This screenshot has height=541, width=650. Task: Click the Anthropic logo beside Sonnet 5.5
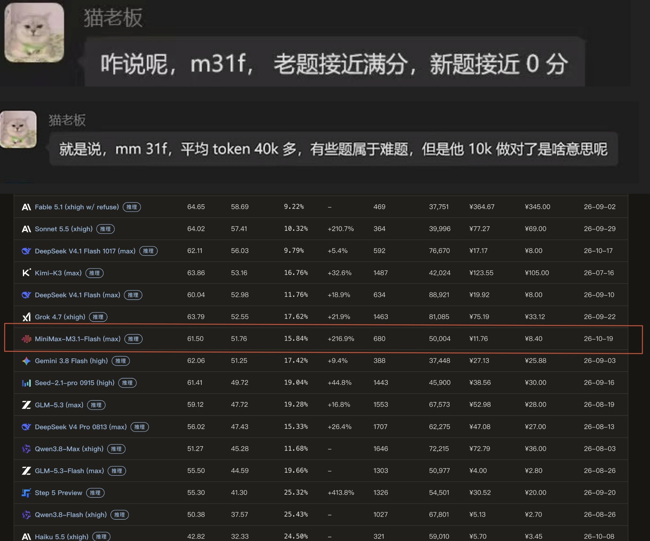click(x=26, y=229)
